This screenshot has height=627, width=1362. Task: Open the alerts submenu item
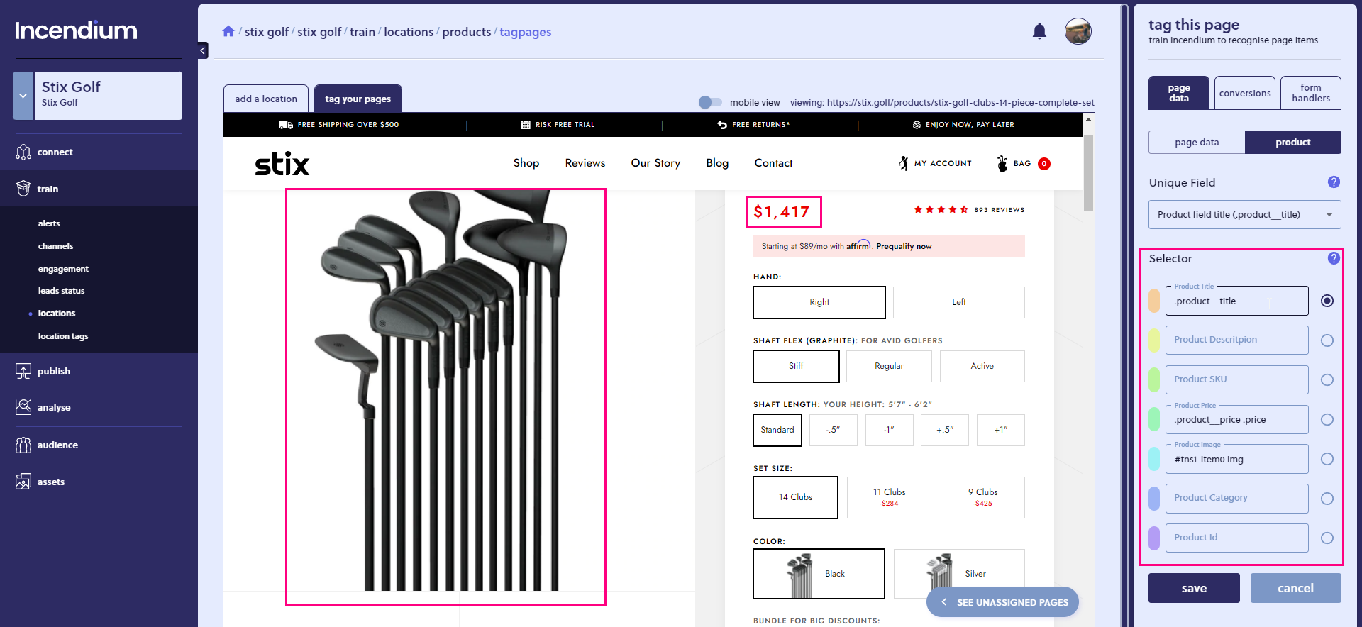pyautogui.click(x=49, y=223)
